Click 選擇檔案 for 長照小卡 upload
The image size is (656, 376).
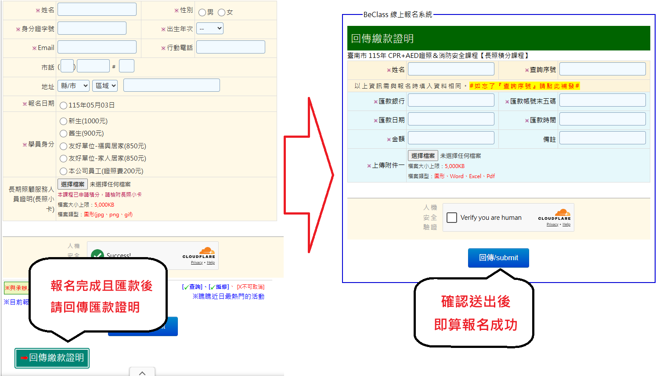pos(72,184)
